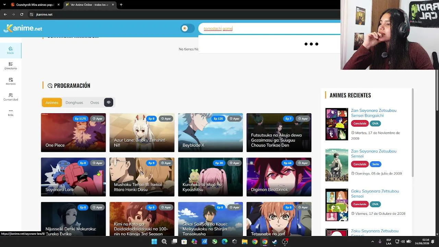Screen dimensions: 439x247
Task: Open File Explorer from the taskbar
Action: tap(245, 242)
